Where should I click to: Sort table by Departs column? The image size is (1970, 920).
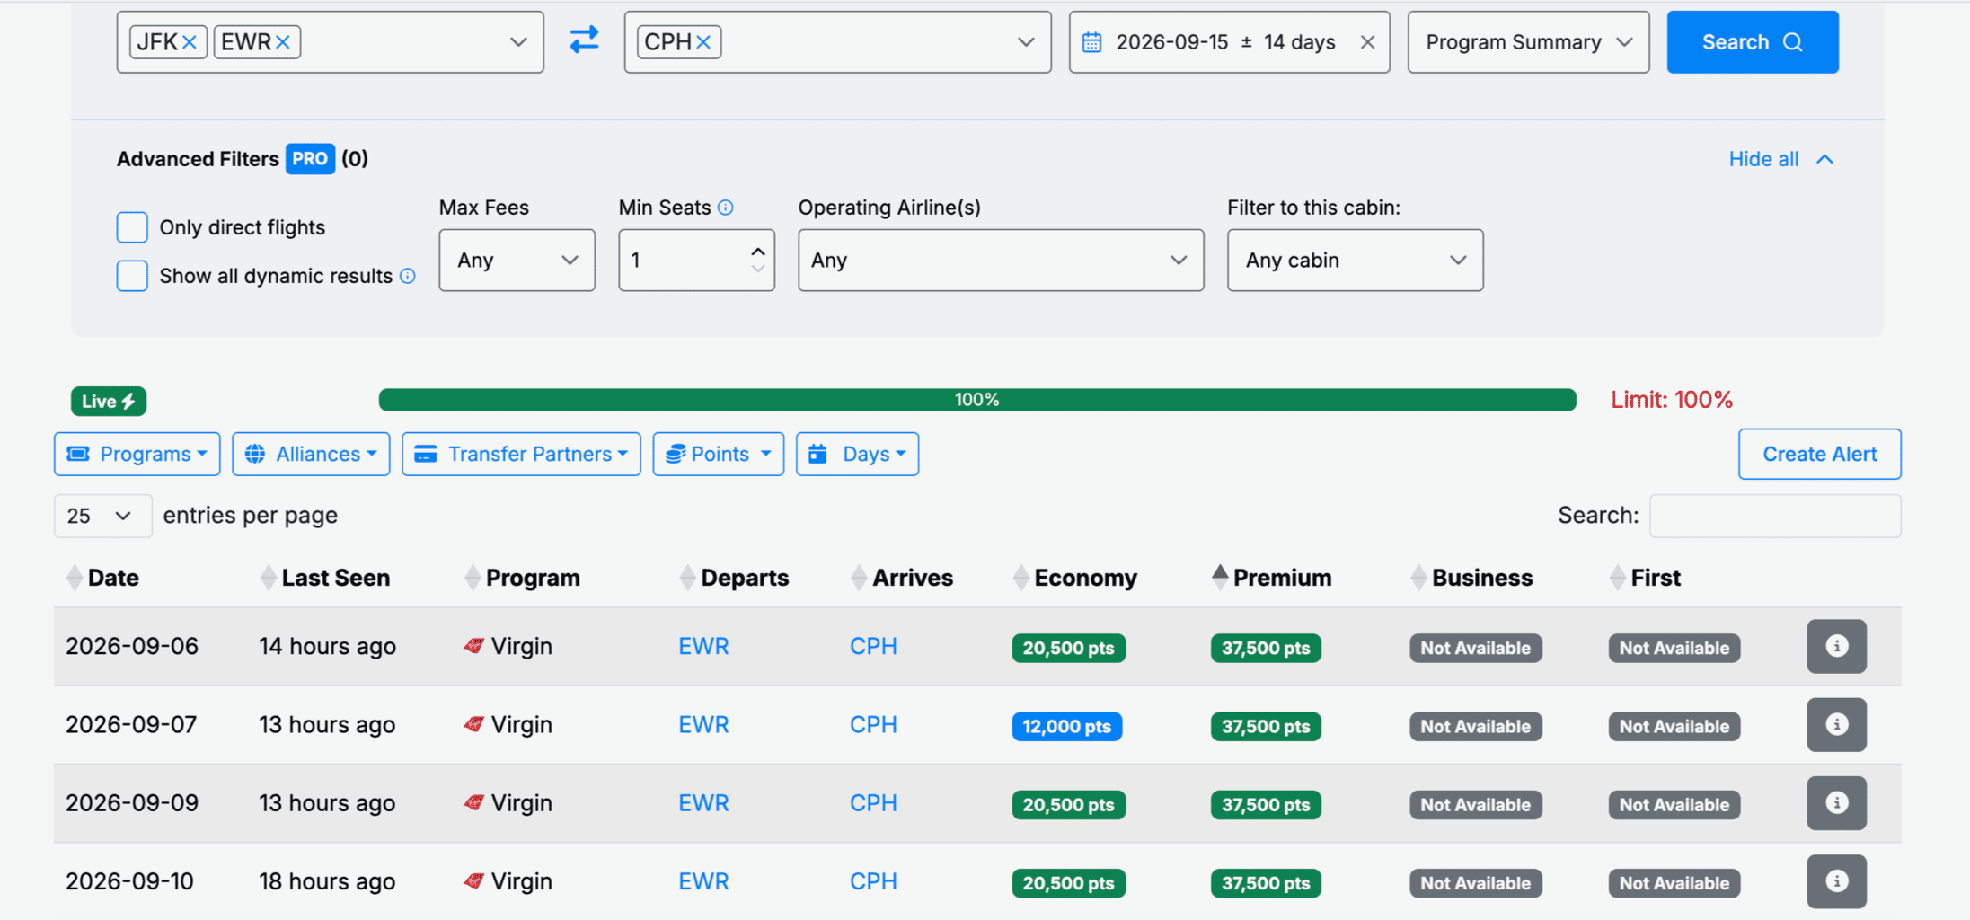click(x=734, y=578)
